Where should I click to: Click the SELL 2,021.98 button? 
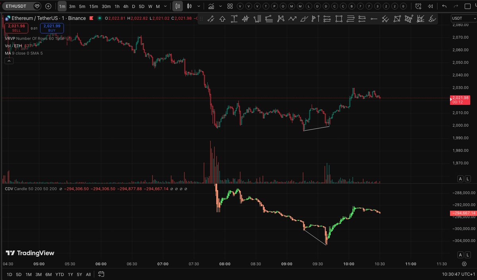coord(17,27)
